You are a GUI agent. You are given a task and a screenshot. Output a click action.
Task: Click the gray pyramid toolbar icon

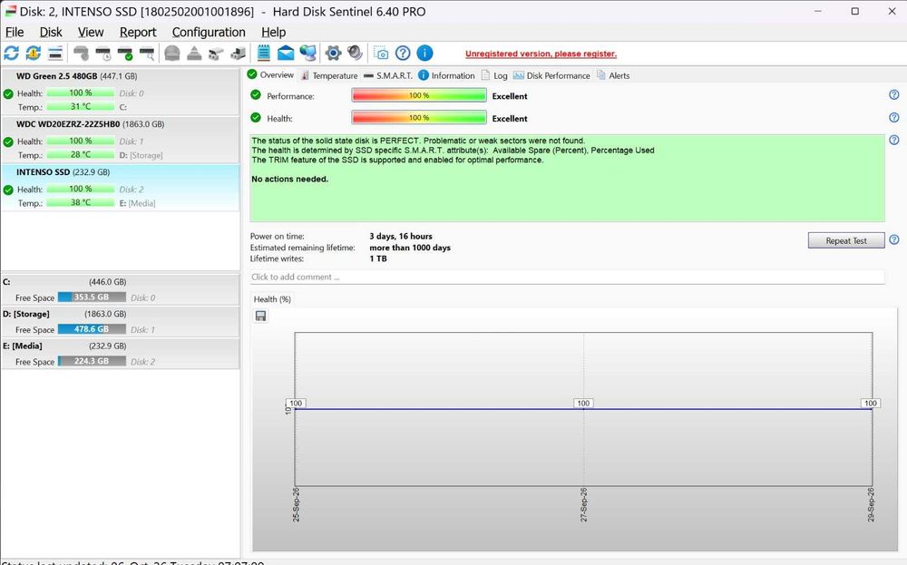pyautogui.click(x=194, y=54)
